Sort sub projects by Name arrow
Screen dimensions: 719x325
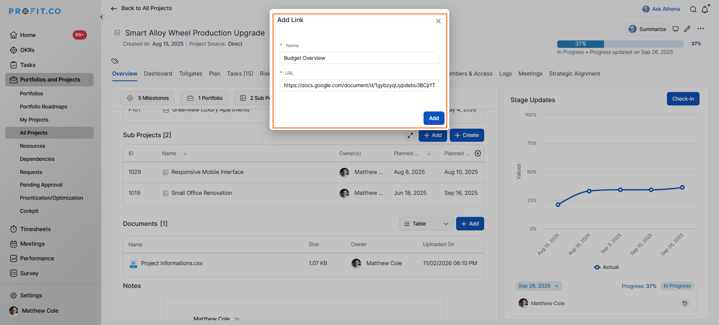point(185,153)
